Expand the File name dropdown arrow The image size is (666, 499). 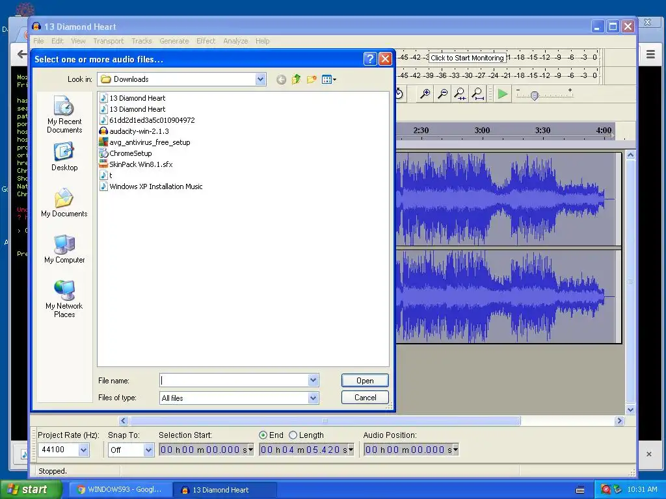click(313, 380)
